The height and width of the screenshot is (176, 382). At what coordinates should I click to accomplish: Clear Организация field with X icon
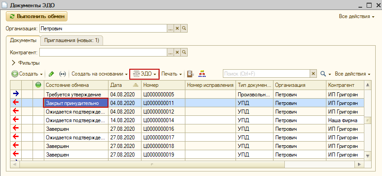pos(177,29)
